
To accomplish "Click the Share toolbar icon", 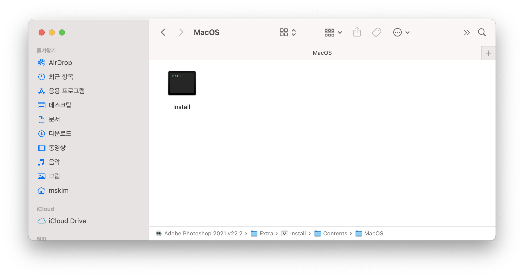I will (357, 32).
